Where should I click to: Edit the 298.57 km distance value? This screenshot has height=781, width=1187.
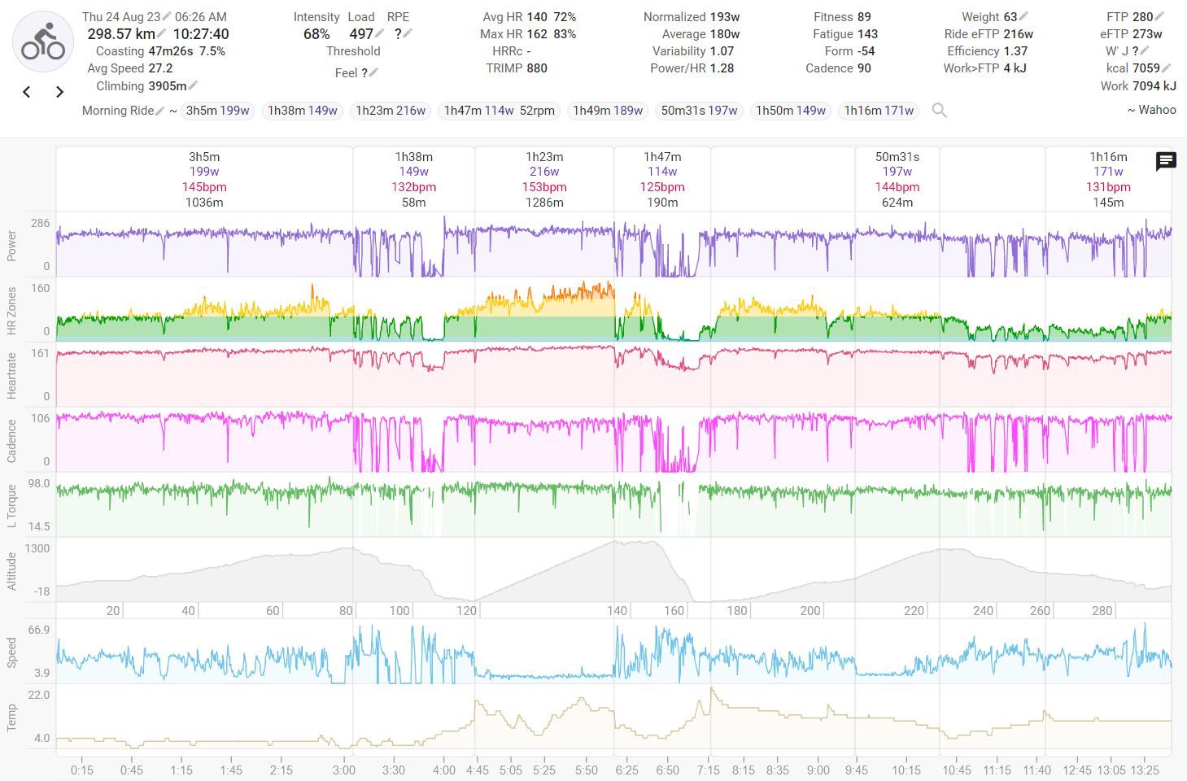click(x=120, y=33)
